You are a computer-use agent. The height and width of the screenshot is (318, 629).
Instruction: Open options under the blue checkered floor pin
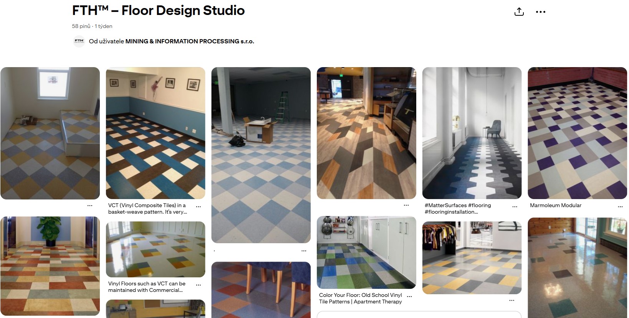(304, 250)
